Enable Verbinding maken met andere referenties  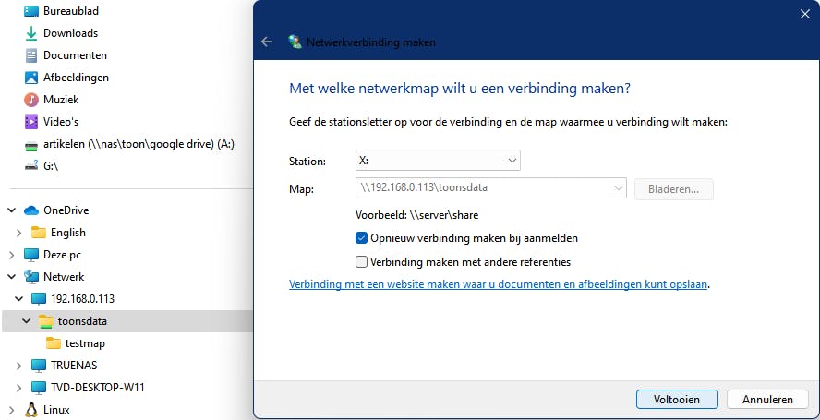click(362, 261)
